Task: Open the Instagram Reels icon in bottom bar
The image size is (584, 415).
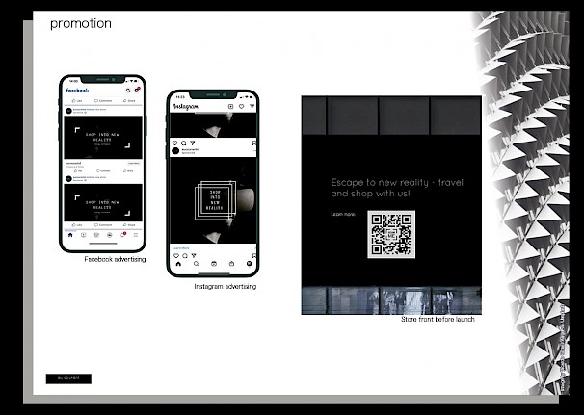Action: click(x=213, y=263)
